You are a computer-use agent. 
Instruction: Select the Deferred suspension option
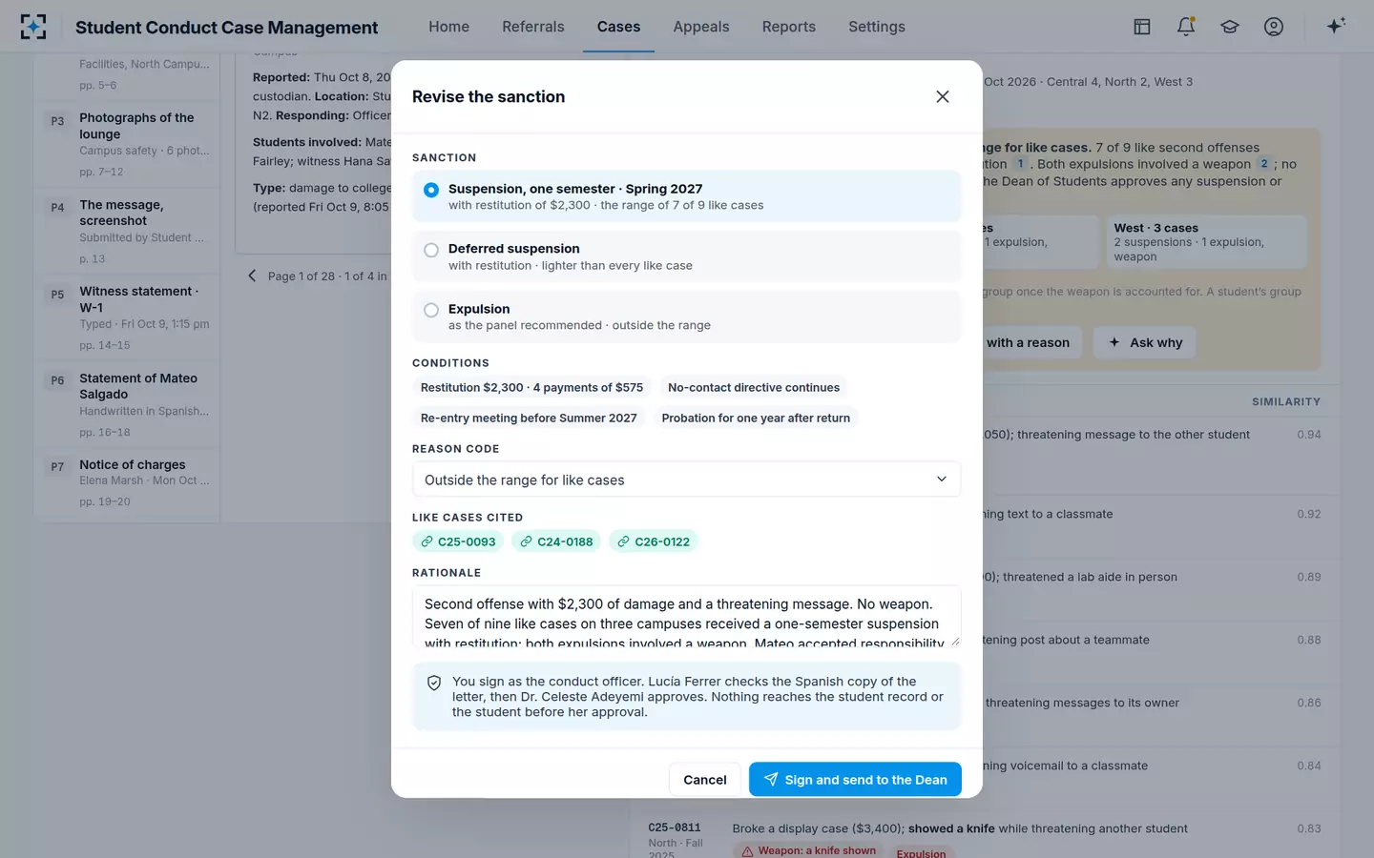[686, 256]
